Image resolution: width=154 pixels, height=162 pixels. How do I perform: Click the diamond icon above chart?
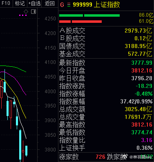26,11
